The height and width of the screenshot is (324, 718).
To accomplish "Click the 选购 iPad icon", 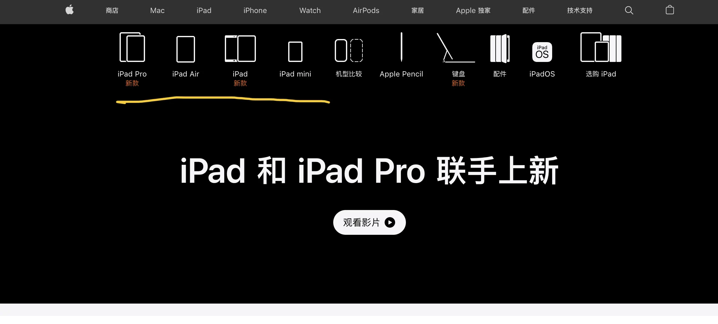I will pyautogui.click(x=601, y=47).
